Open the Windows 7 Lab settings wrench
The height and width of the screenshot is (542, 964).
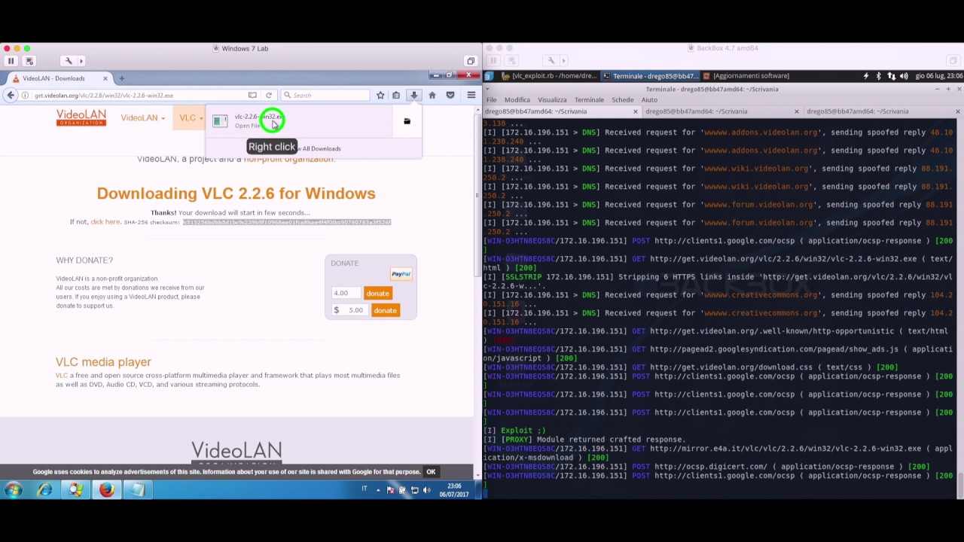[69, 61]
